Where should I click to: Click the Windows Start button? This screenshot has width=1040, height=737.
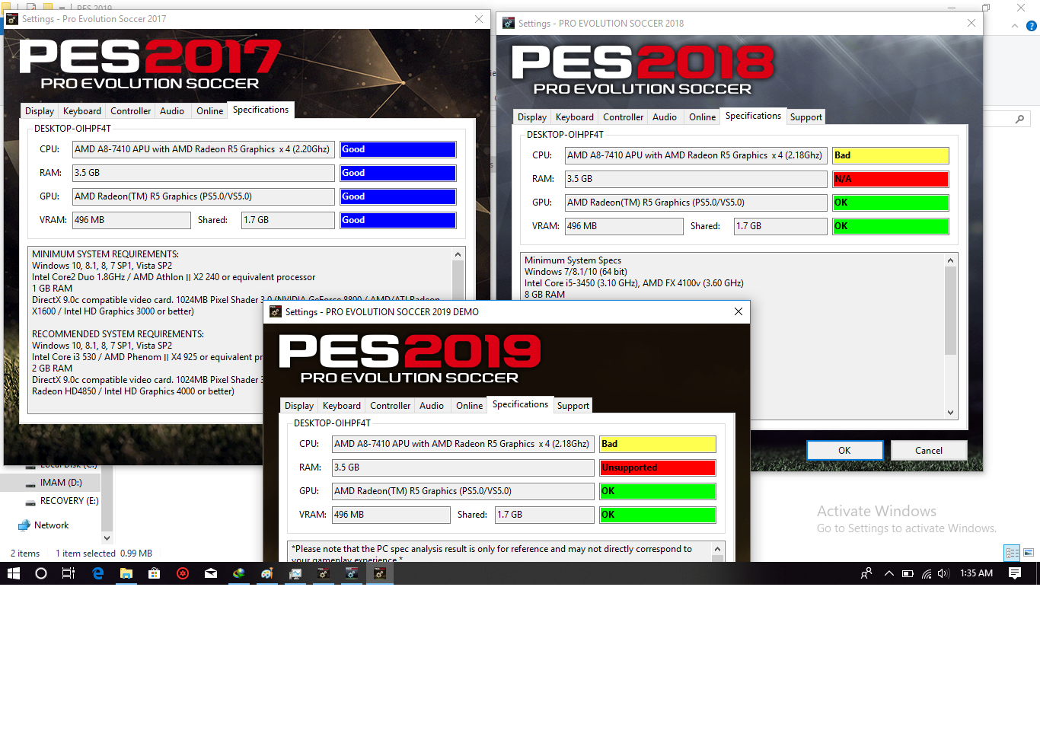tap(13, 573)
